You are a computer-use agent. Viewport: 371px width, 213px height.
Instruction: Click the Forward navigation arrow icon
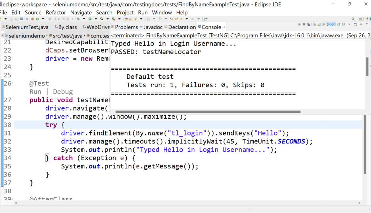point(193,19)
